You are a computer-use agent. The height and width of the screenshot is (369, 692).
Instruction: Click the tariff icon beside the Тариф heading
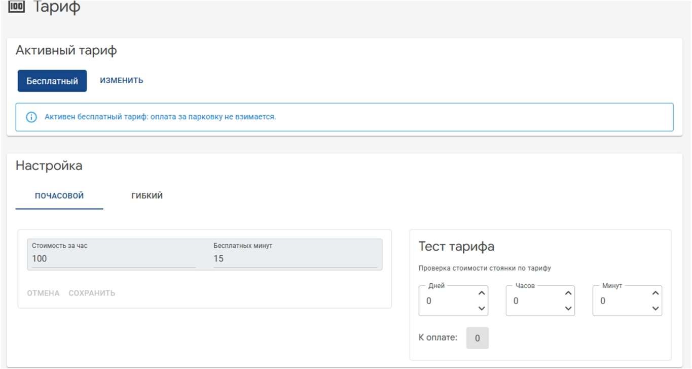tap(17, 7)
